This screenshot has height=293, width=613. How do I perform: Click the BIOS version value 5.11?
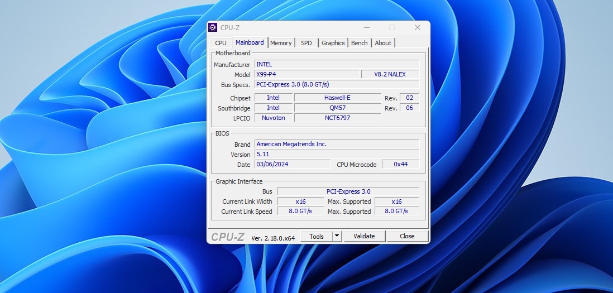[x=337, y=154]
